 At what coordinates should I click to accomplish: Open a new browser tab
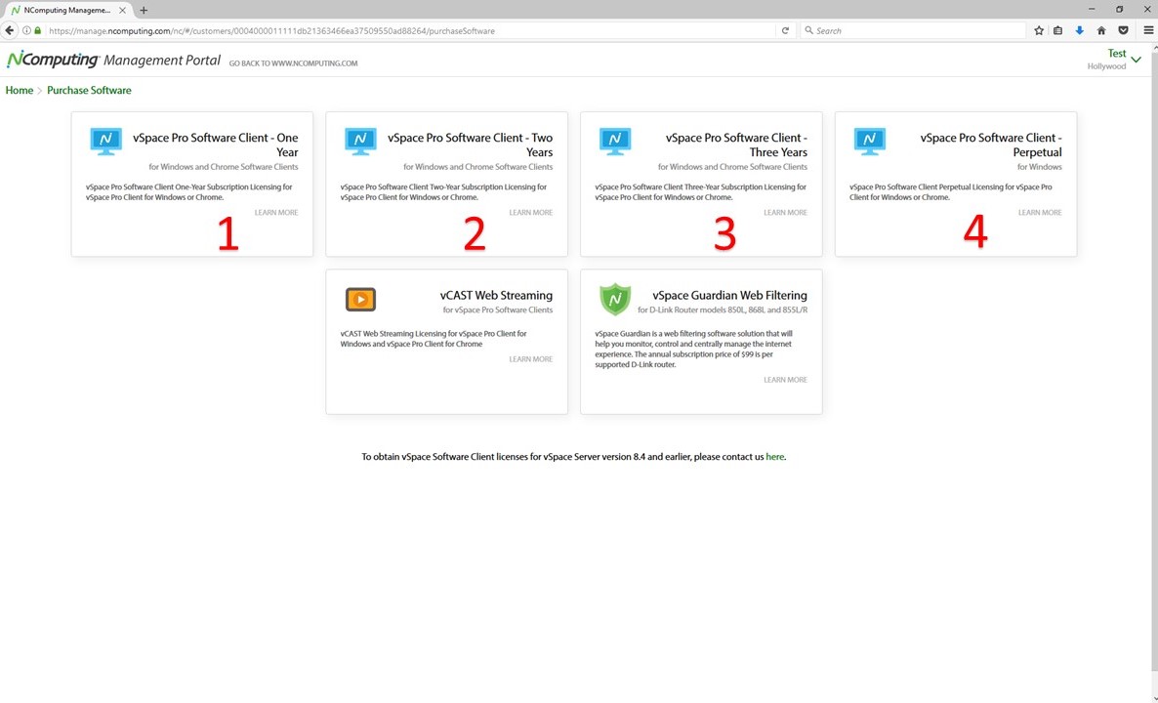click(x=144, y=11)
